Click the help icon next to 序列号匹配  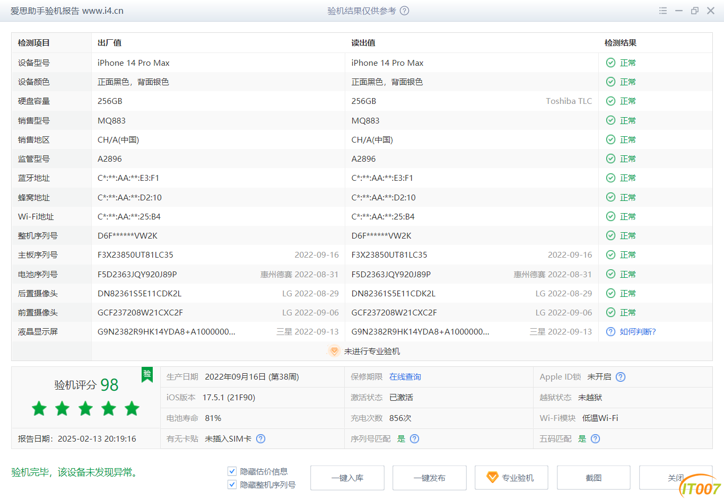click(414, 438)
